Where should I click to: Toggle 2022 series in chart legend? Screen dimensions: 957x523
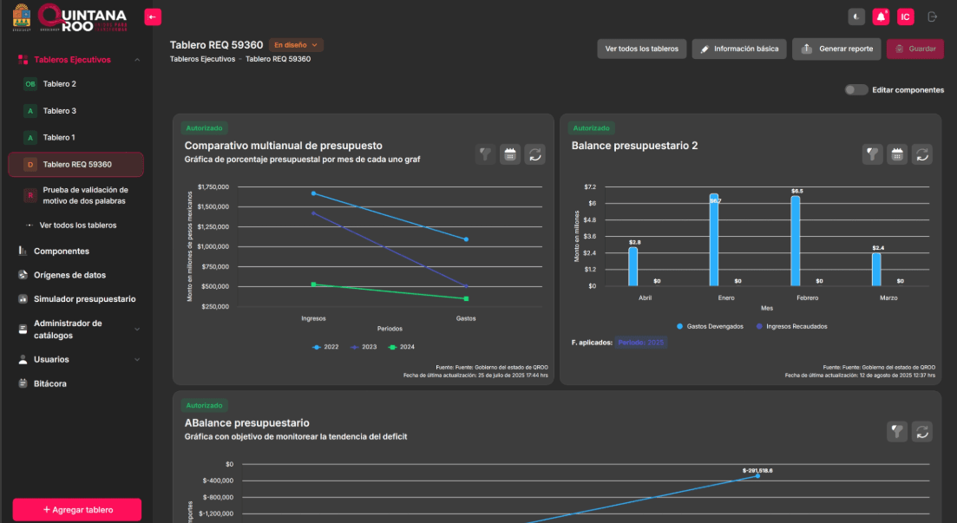[x=325, y=347]
